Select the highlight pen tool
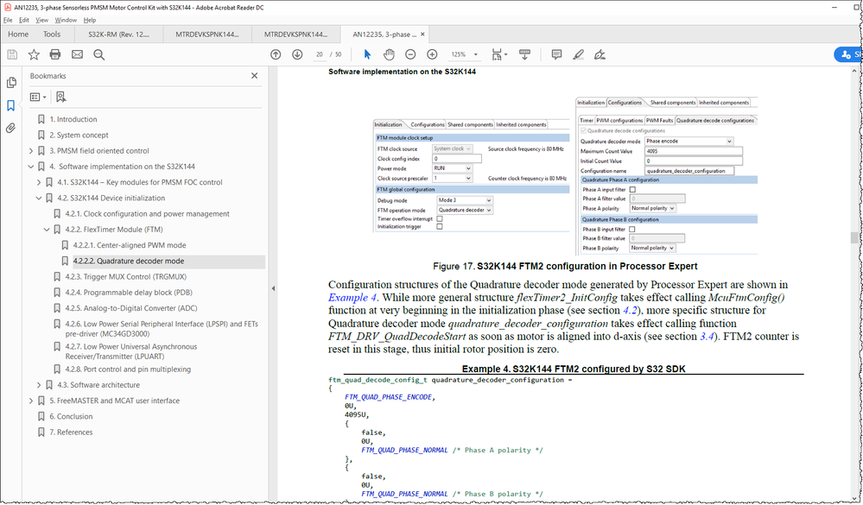 point(579,54)
